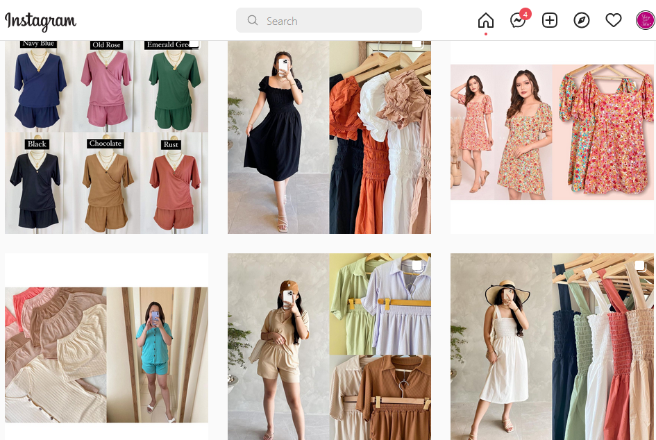This screenshot has width=656, height=440.
Task: Click the 'Navy Blue' color label
Action: (38, 44)
